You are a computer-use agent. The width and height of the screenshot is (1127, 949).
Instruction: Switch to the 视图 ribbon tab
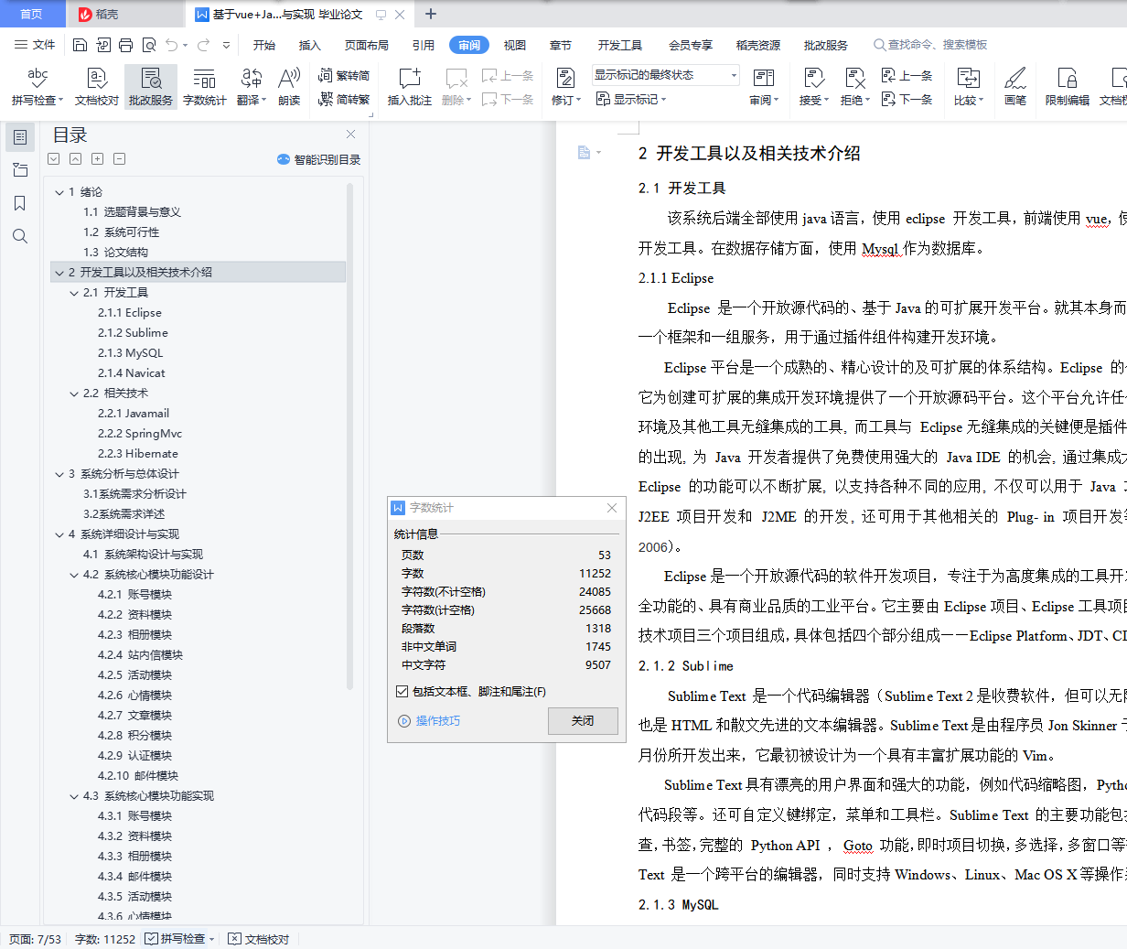[515, 45]
